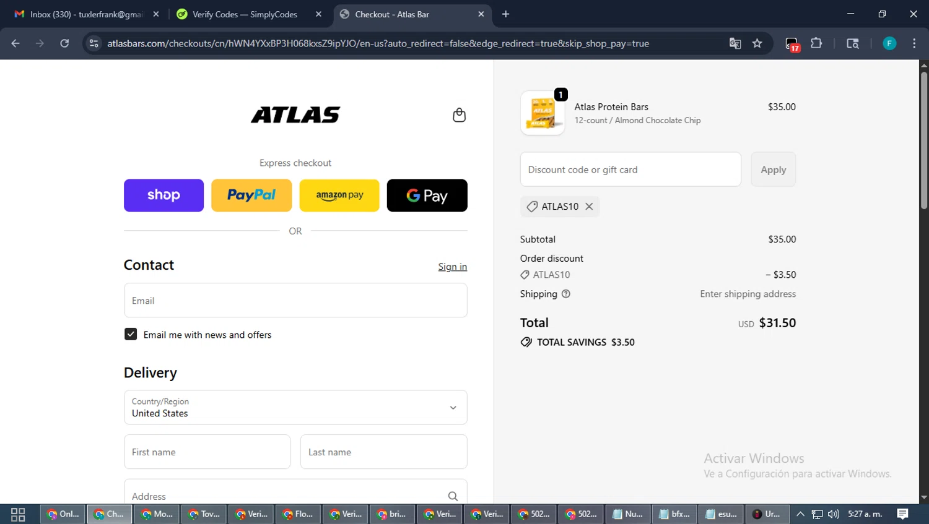Click the browser address bar URL

tap(378, 43)
